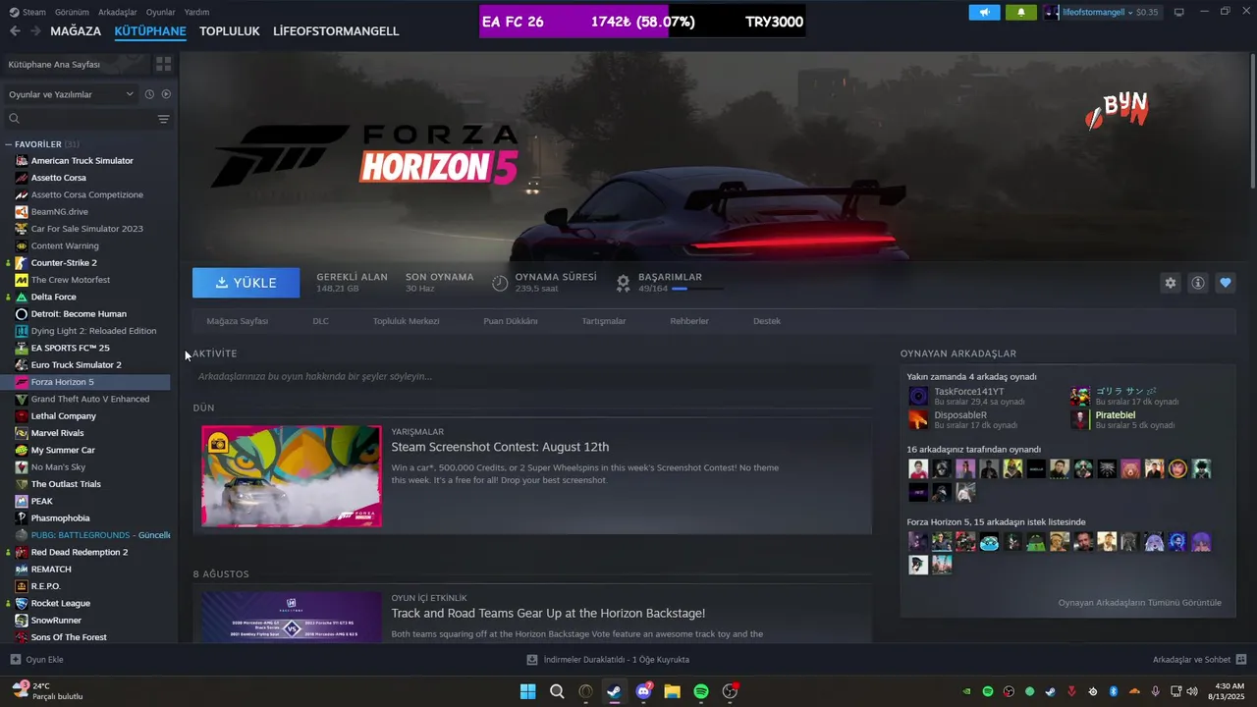
Task: Click the achievements gear icon
Action: tap(623, 283)
